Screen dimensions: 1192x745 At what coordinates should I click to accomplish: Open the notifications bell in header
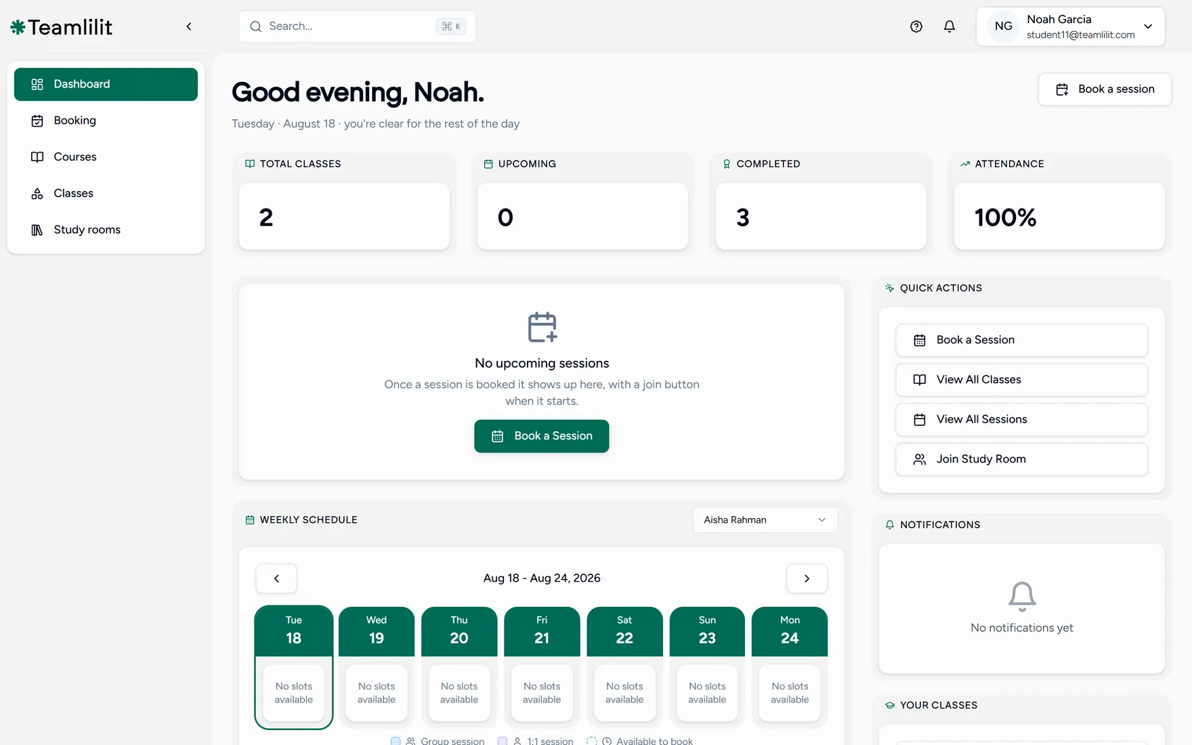(950, 26)
